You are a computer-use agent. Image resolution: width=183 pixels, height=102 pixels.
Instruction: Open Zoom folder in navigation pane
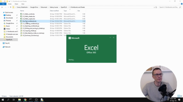click(8, 26)
